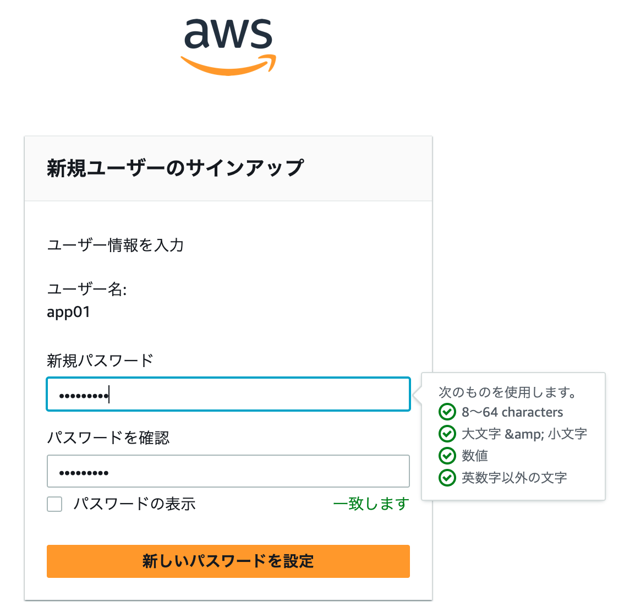This screenshot has height=612, width=635.
Task: Focus the パスワードを確認 input field
Action: (x=228, y=471)
